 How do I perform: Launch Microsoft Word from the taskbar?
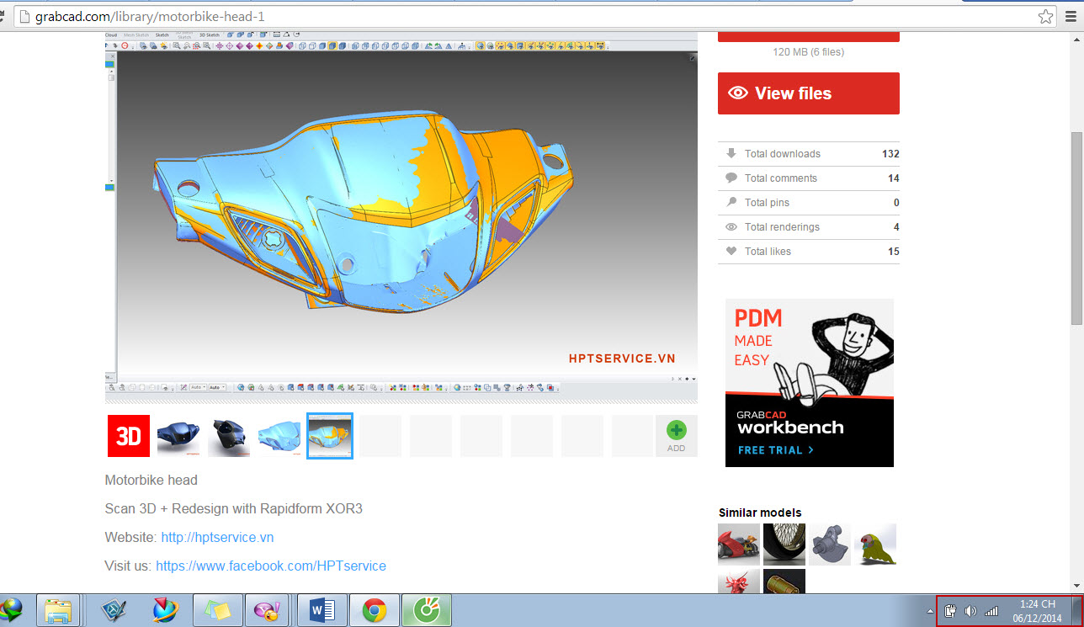[x=322, y=610]
